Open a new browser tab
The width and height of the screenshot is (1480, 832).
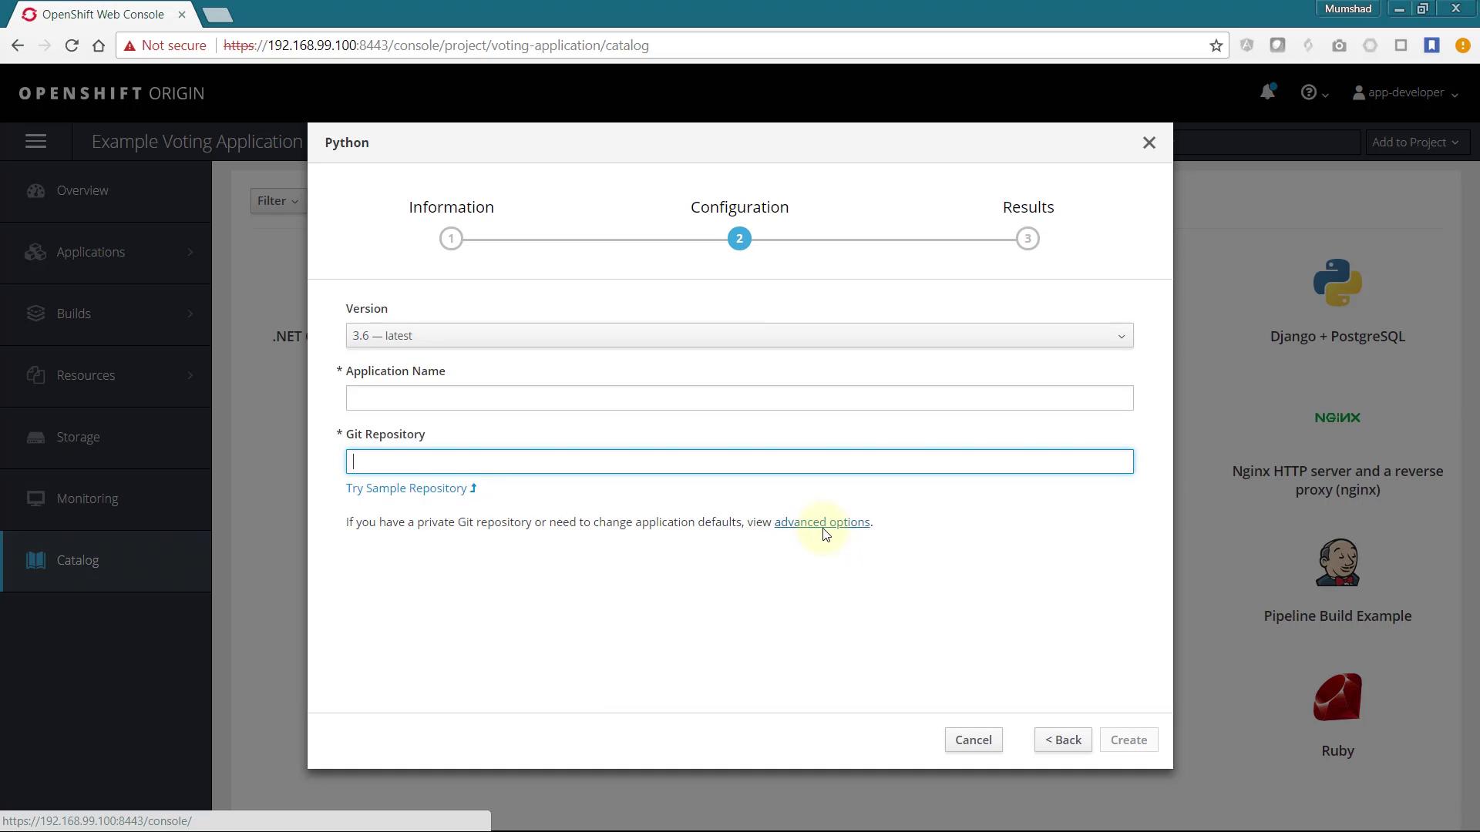pyautogui.click(x=217, y=15)
